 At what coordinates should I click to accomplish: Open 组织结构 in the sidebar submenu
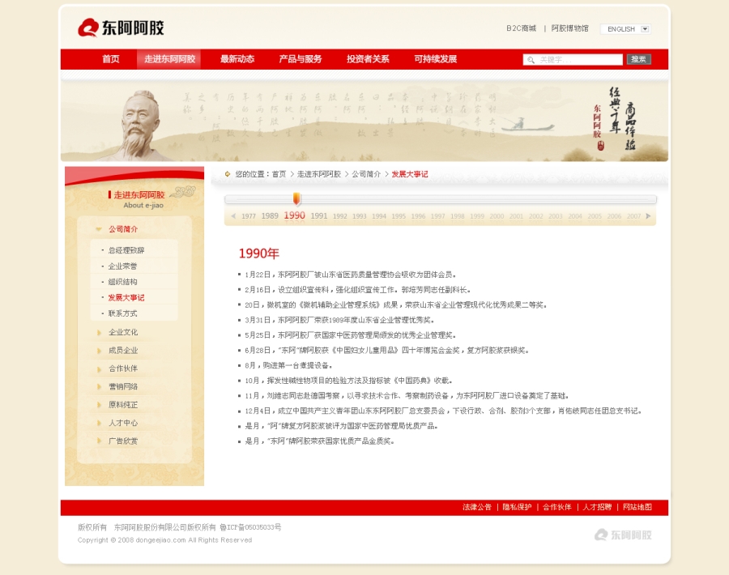coord(122,282)
